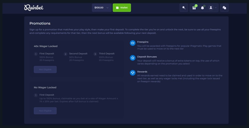Click the 40x Wager Locked title
This screenshot has width=249, height=128.
click(x=46, y=46)
